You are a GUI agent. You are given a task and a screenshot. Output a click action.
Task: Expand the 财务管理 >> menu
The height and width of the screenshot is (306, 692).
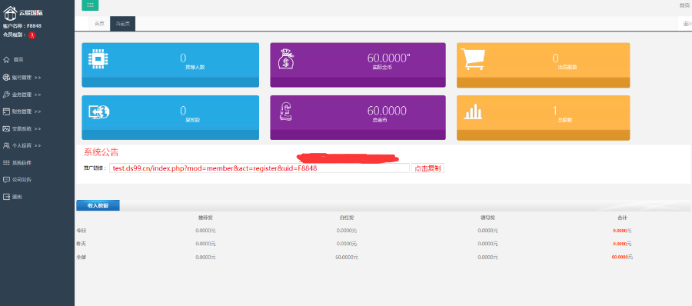26,111
